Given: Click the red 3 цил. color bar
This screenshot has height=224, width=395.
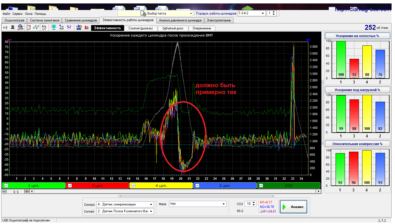Looking at the screenshot, I should click(x=97, y=185).
